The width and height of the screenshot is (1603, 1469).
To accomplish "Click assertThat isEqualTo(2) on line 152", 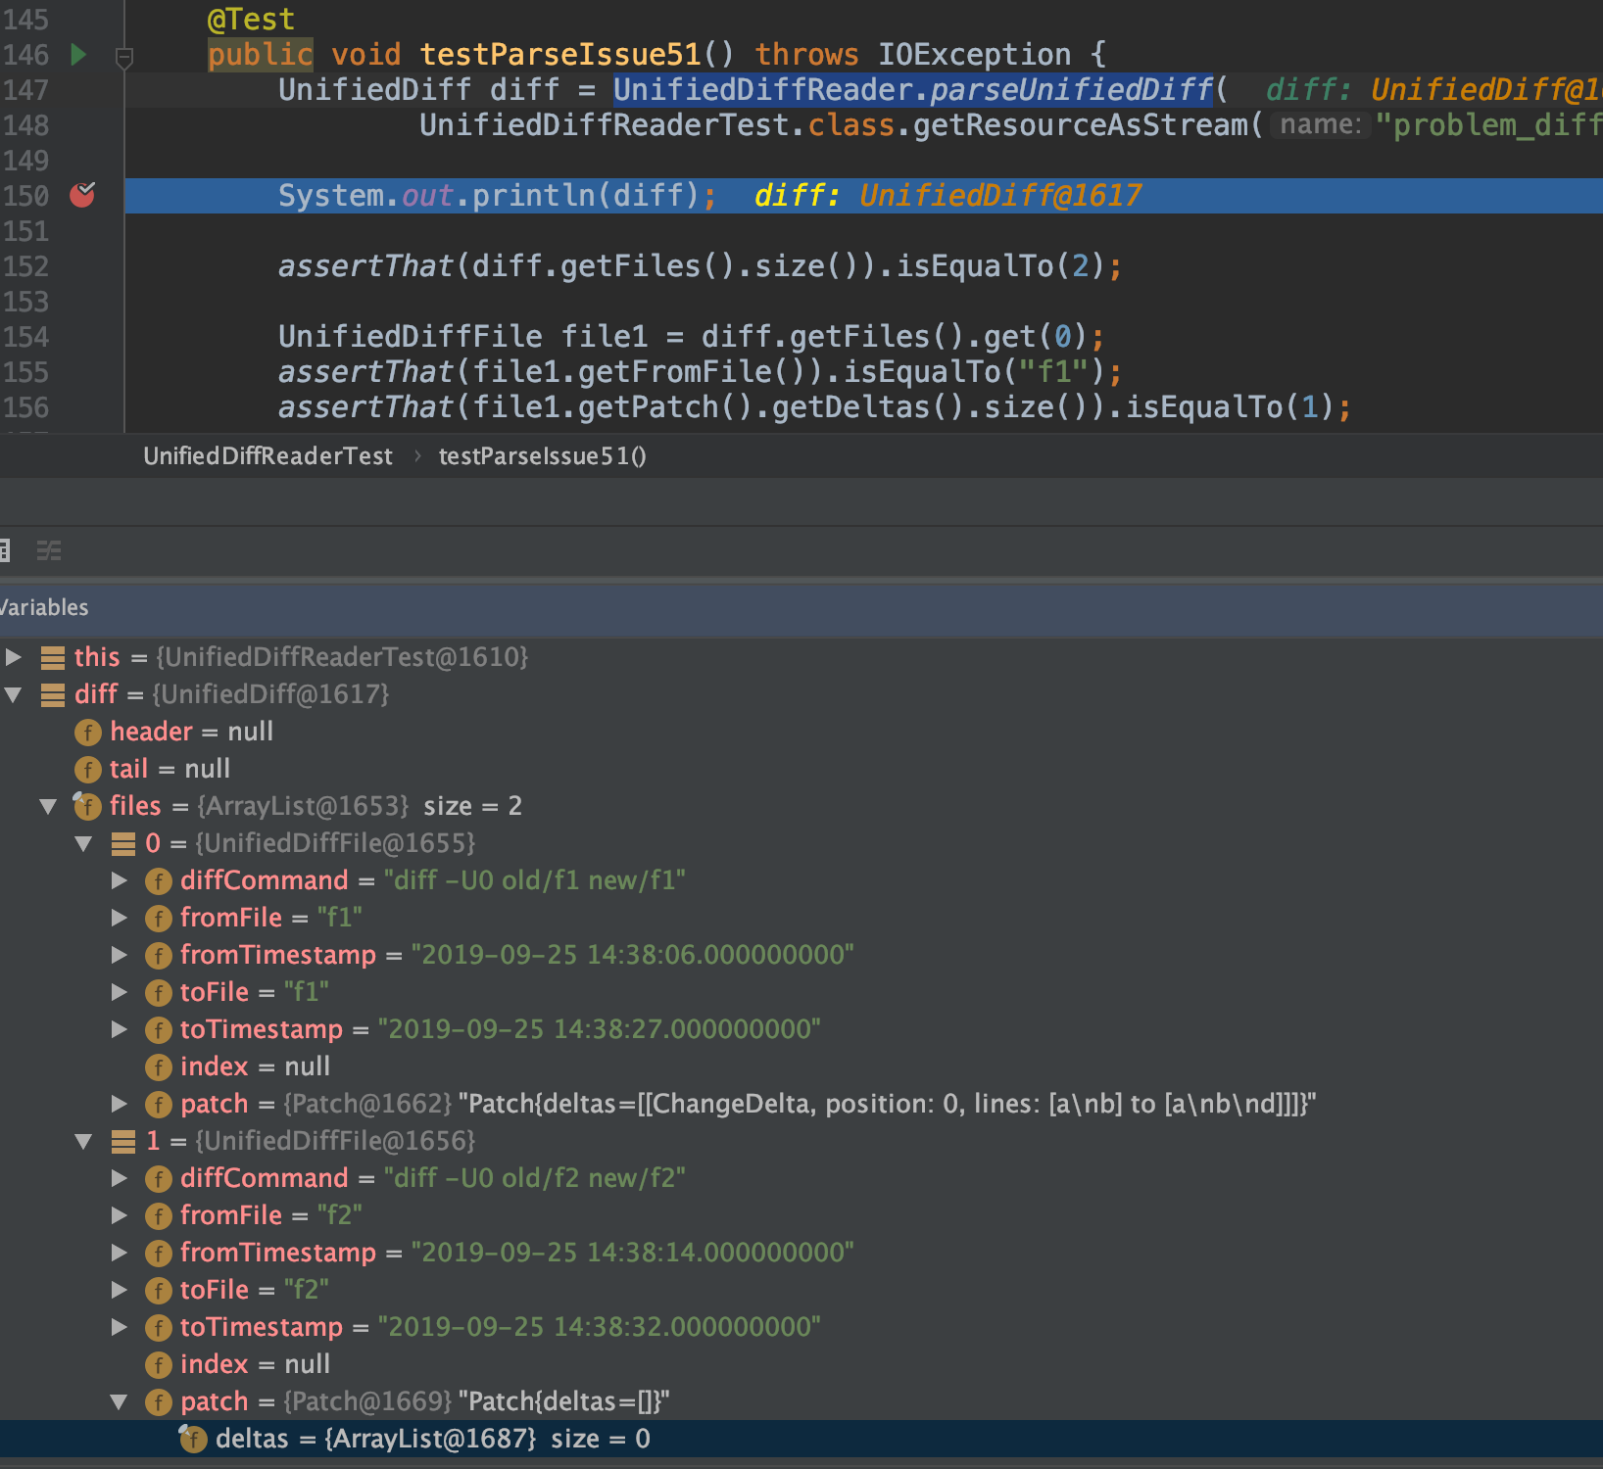I will click(700, 266).
